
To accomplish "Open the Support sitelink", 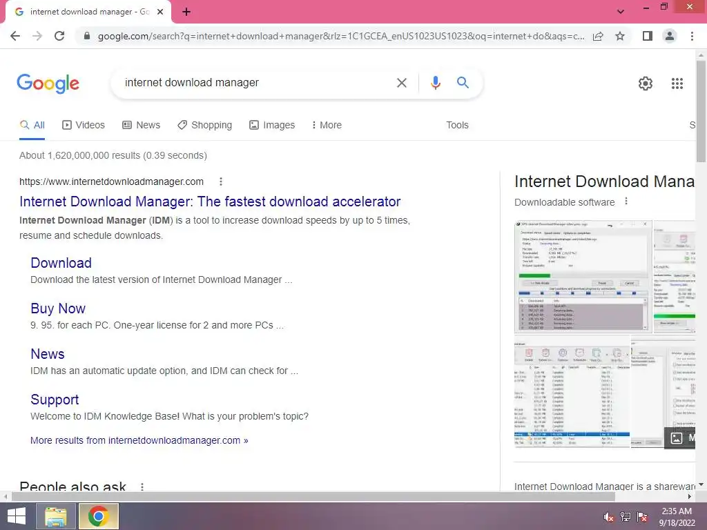I will [55, 400].
